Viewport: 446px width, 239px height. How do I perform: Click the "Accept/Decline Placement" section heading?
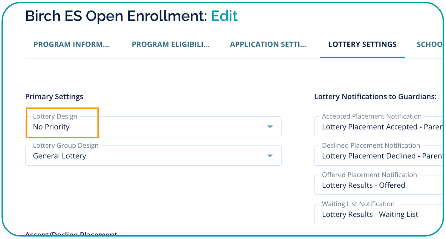click(71, 234)
